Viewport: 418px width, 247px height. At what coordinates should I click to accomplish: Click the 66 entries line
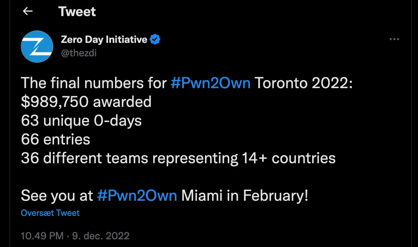[56, 139]
